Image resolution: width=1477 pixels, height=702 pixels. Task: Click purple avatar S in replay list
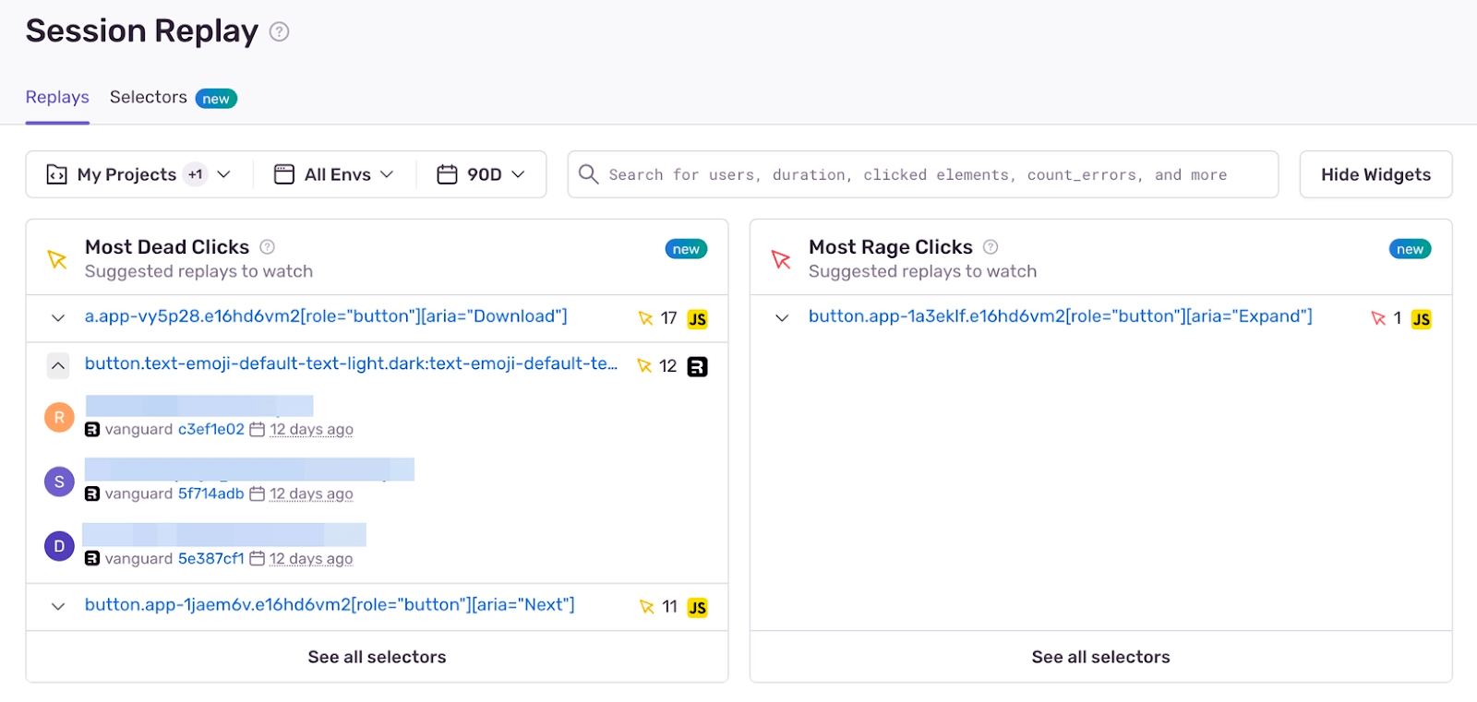(x=59, y=482)
